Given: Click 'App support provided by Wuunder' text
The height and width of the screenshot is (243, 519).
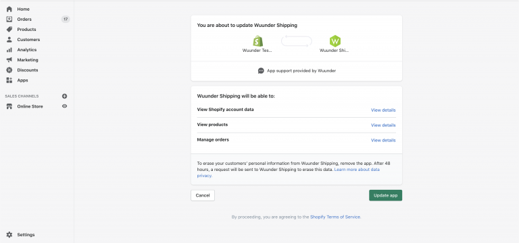Looking at the screenshot, I should point(301,71).
